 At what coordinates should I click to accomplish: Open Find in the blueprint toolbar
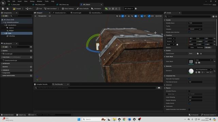(x=39, y=8)
